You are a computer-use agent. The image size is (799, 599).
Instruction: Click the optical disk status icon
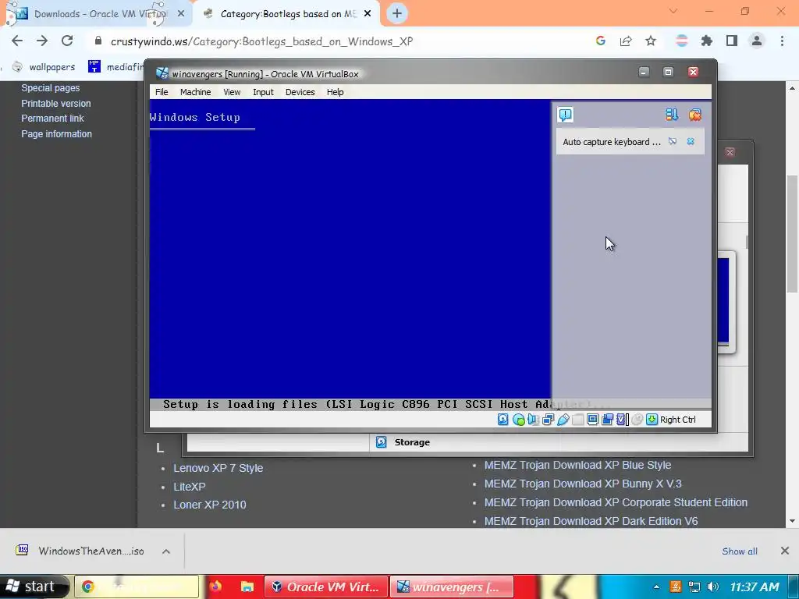519,419
